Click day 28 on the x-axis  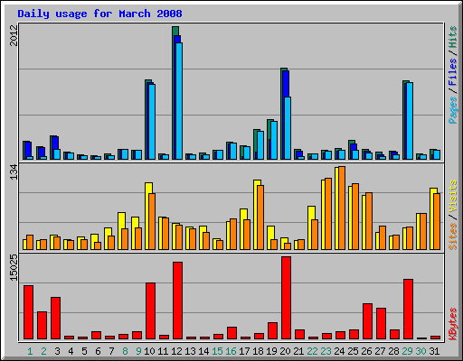pyautogui.click(x=393, y=351)
